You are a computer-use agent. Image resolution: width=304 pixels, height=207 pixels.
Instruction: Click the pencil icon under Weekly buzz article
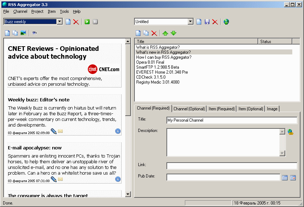click(x=54, y=131)
